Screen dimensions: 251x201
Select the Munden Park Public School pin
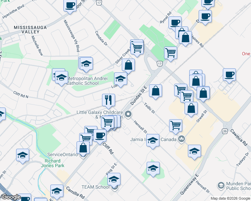(x=221, y=186)
